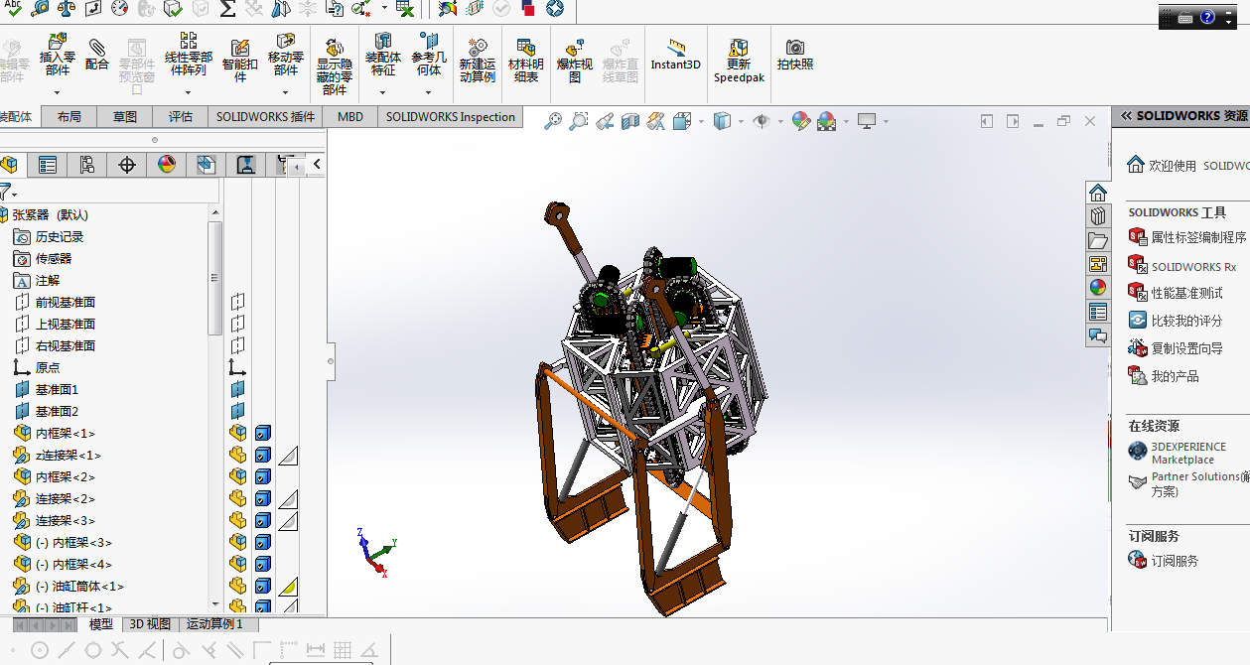The width and height of the screenshot is (1250, 665).
Task: Toggle transparency icon for z连接架<1> row
Action: coord(288,456)
